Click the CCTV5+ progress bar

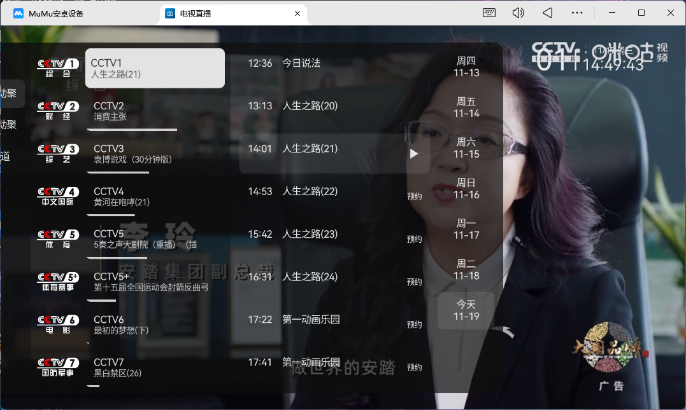click(101, 301)
